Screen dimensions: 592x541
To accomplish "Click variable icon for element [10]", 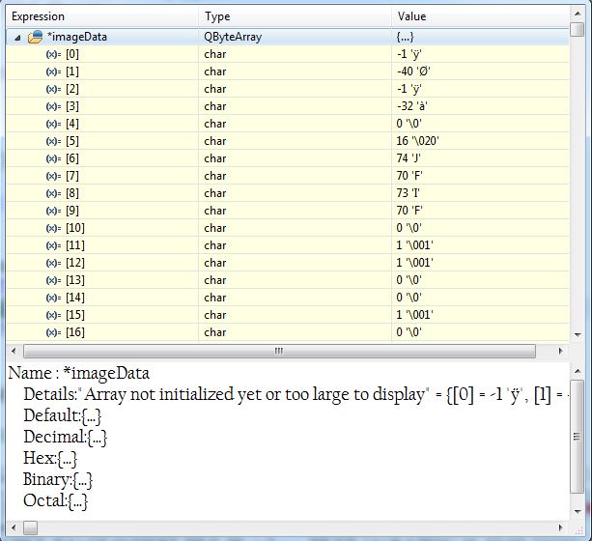I will pos(53,228).
